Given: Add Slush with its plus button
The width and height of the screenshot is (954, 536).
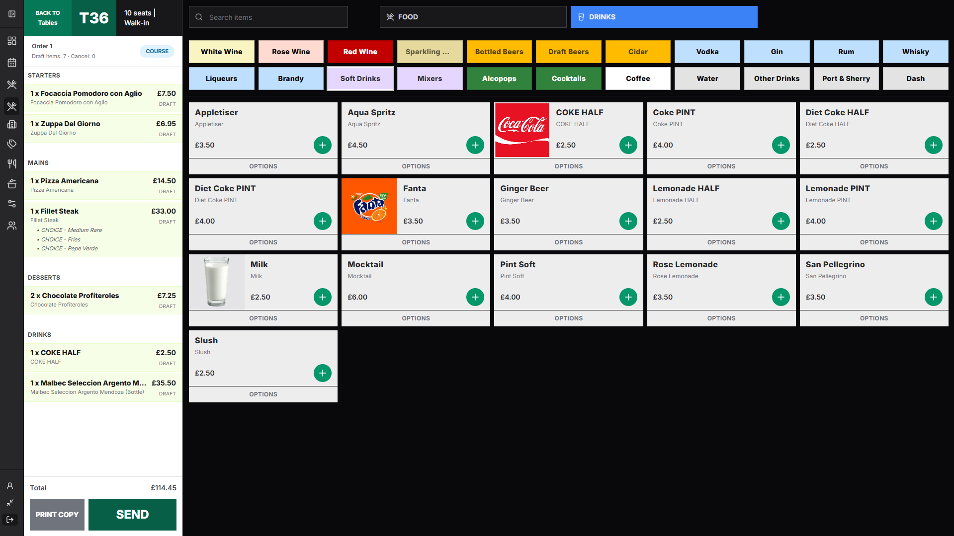Looking at the screenshot, I should coord(323,373).
